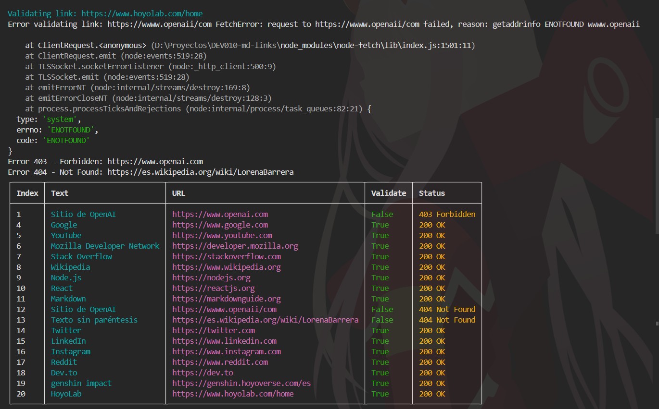This screenshot has width=659, height=409.
Task: Click the Status column header
Action: point(432,193)
